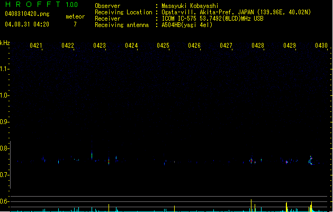Click the tallest yellow intensity spike near 0428
Screen dimensions: 333x212
251,206
